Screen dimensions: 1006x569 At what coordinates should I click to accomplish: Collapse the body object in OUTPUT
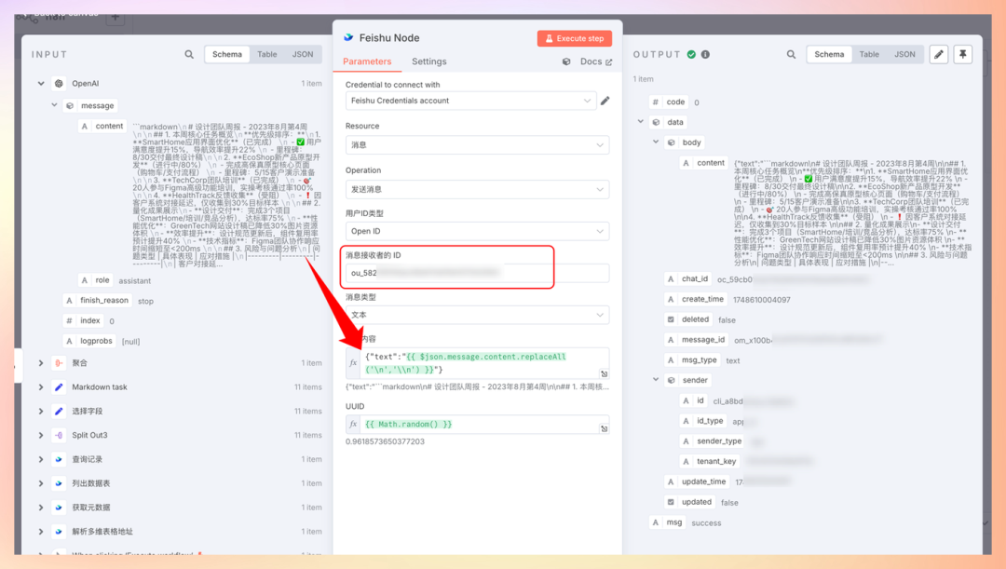(x=656, y=142)
